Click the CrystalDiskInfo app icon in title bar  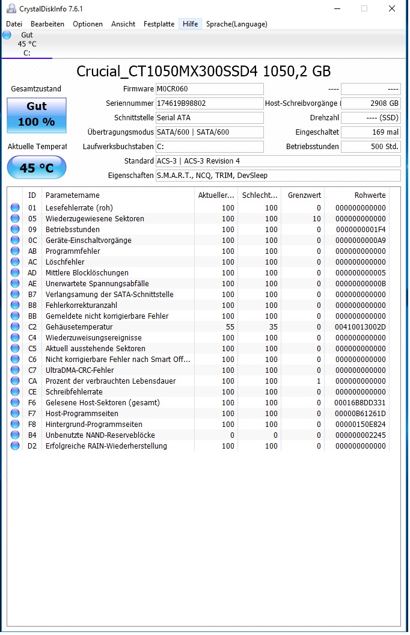point(11,8)
